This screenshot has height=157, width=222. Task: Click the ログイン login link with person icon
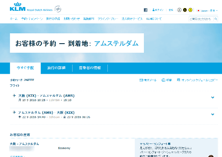pyautogui.click(x=158, y=10)
